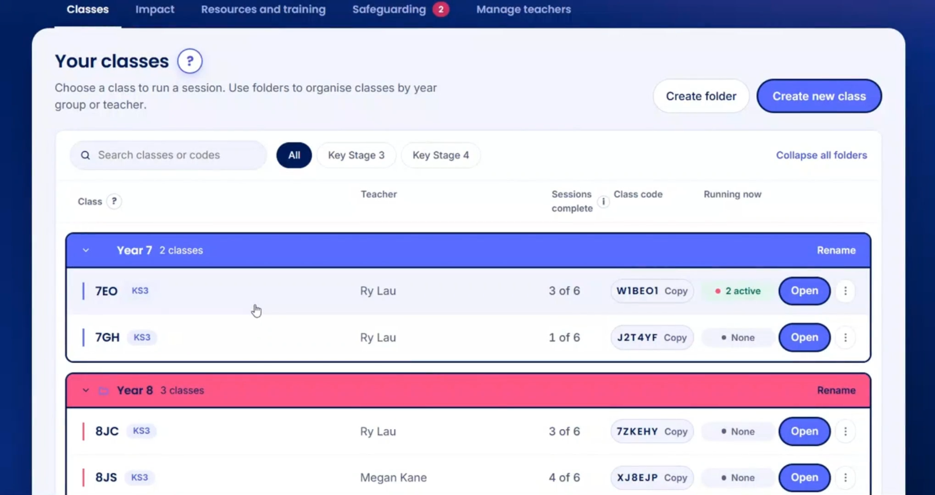This screenshot has width=935, height=495.
Task: Collapse the Year 7 folder chevron
Action: (x=86, y=250)
